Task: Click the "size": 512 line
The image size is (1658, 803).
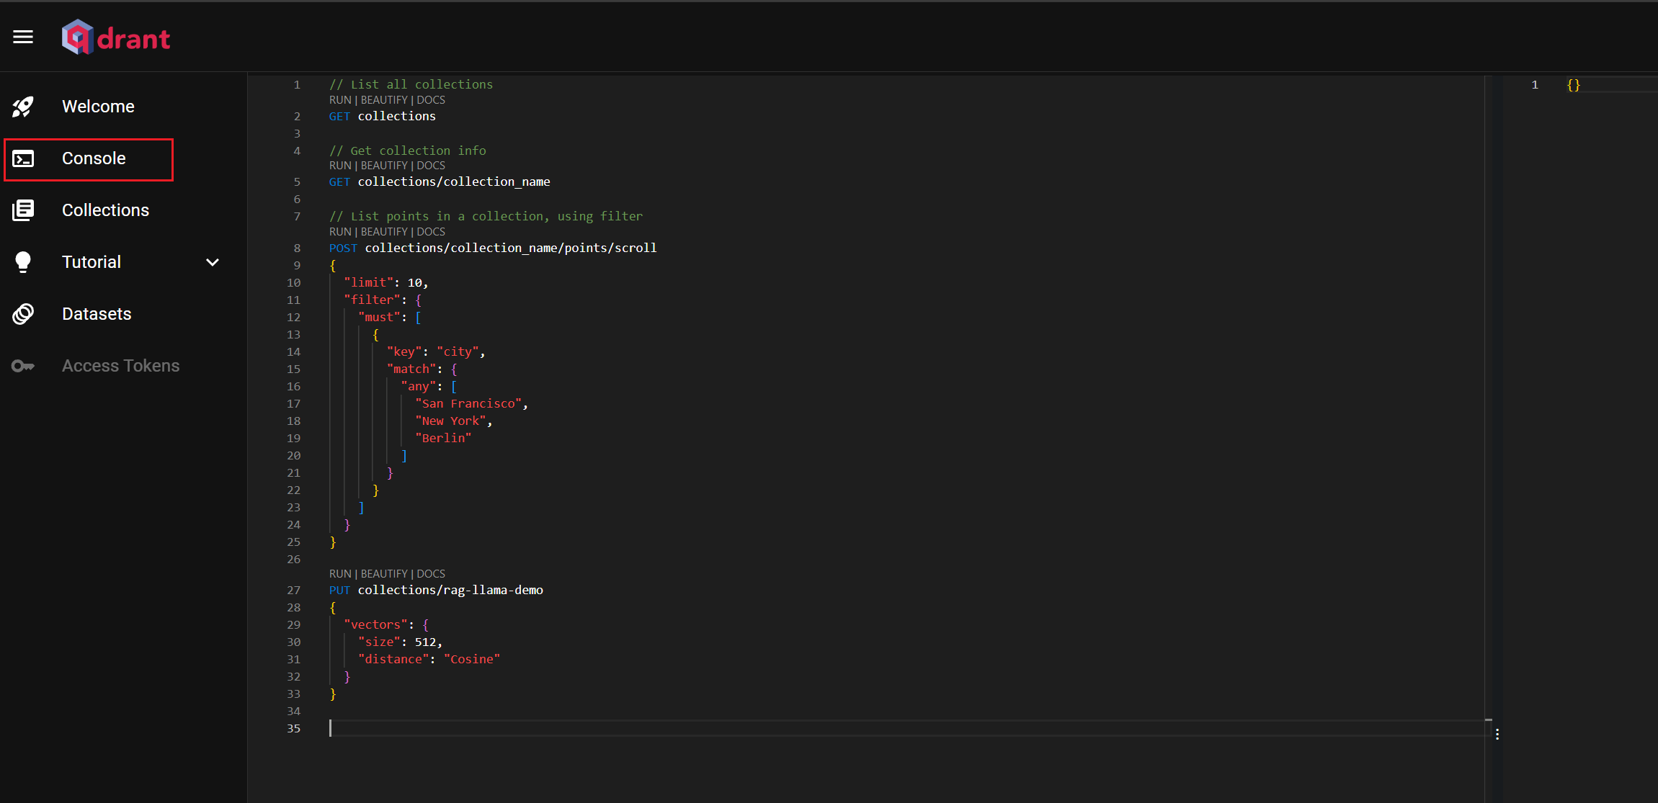Action: [400, 642]
